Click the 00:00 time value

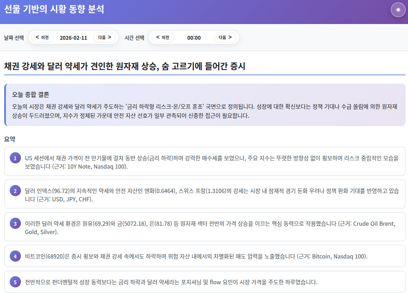click(194, 38)
